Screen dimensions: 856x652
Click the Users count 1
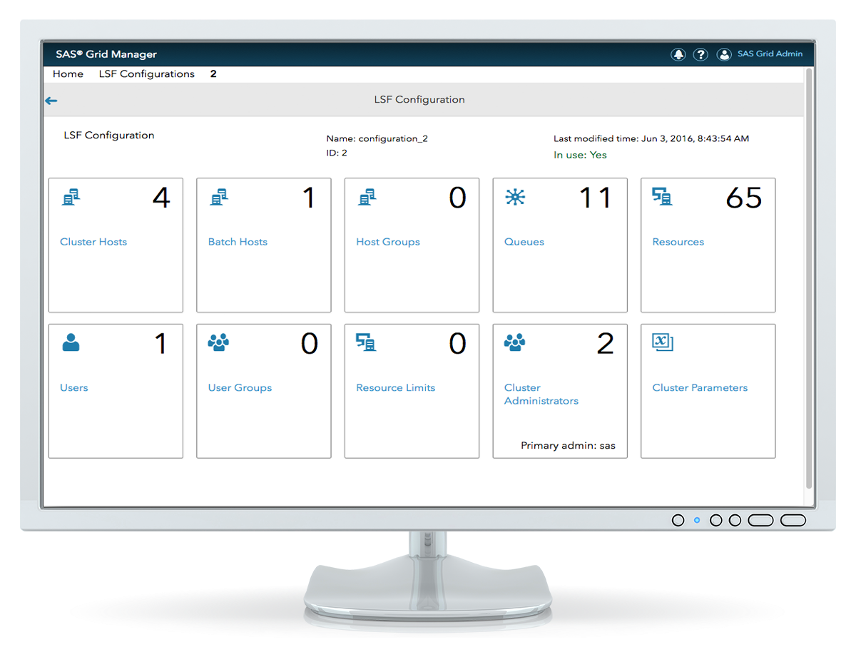point(161,344)
